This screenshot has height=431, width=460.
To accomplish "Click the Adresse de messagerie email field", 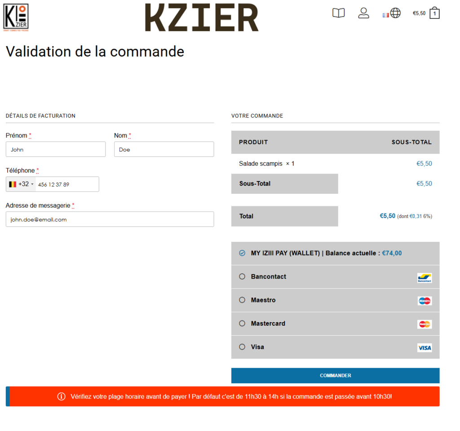I will pyautogui.click(x=110, y=219).
